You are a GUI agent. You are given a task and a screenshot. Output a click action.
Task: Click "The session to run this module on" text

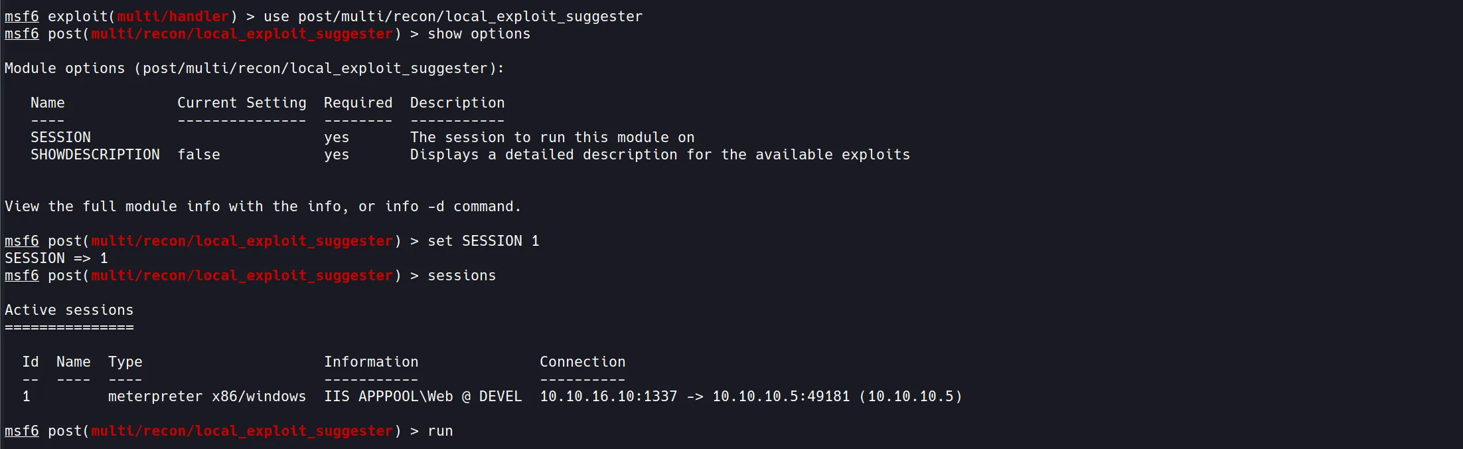pyautogui.click(x=552, y=137)
